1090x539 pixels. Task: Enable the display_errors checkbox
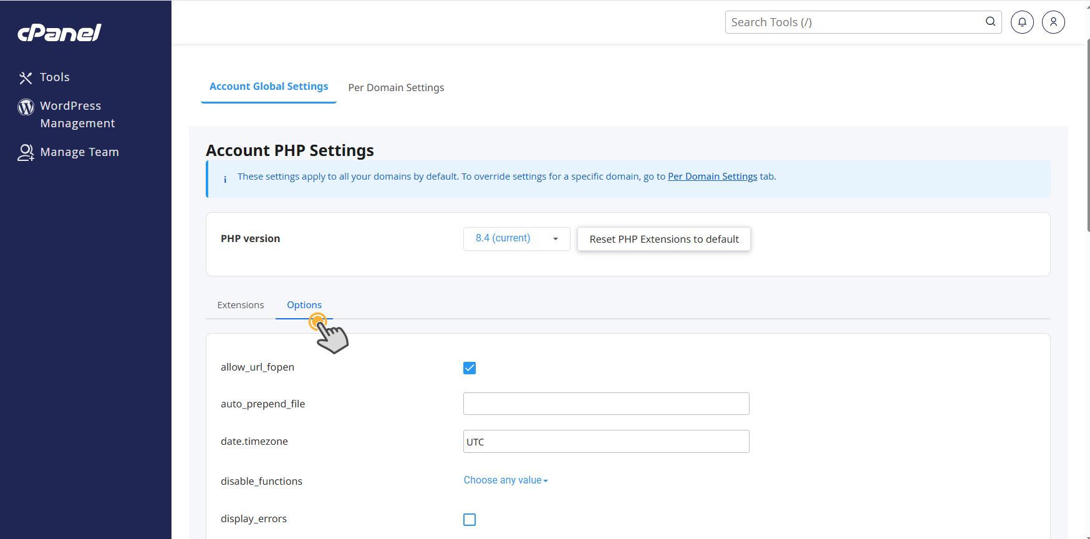[470, 520]
